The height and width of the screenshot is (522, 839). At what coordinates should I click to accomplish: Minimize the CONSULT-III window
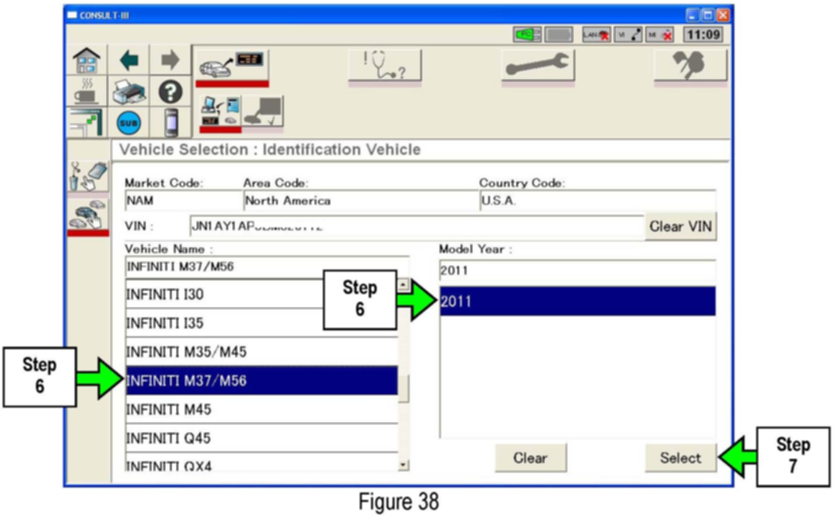tap(692, 15)
